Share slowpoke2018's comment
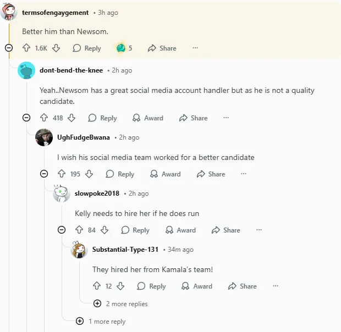This screenshot has width=341, height=332. click(x=226, y=230)
